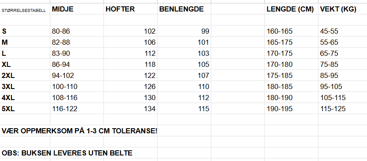
Task: Click the hips value 118 cell
Action: (130, 64)
